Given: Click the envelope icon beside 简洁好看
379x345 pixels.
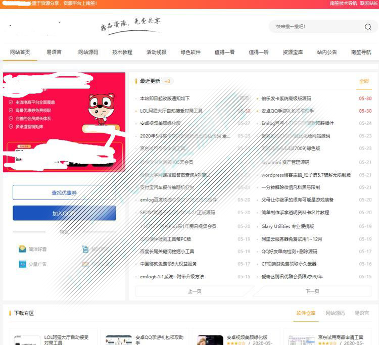Looking at the screenshot, I should 22,249.
